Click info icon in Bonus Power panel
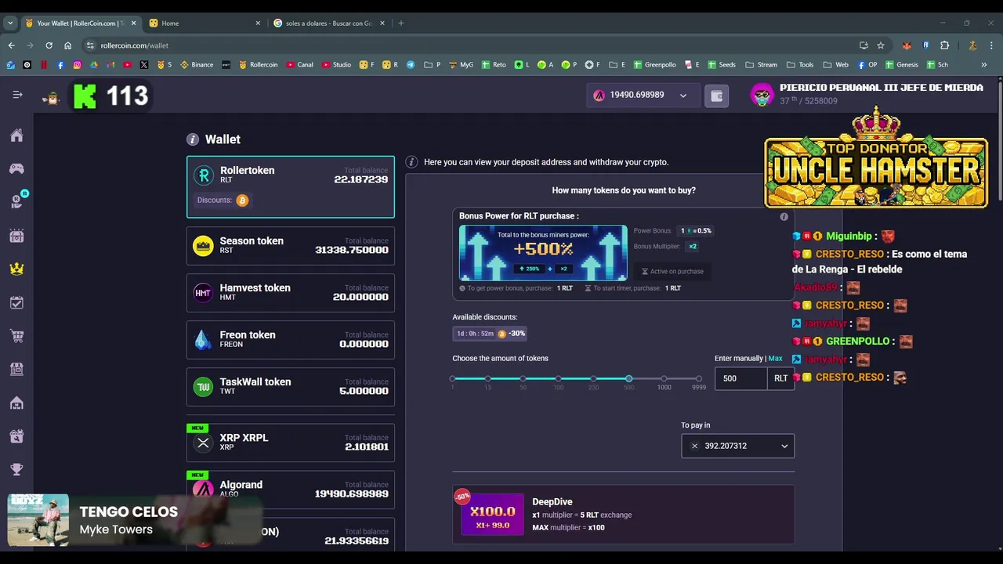This screenshot has width=1003, height=564. click(x=784, y=216)
